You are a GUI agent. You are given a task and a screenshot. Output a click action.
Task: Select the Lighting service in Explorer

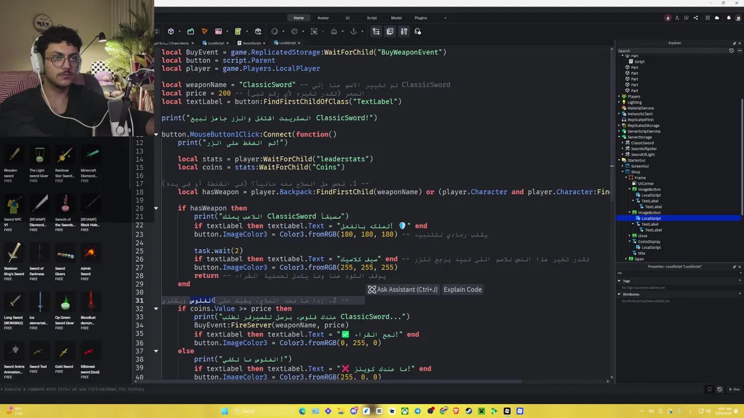coord(634,102)
